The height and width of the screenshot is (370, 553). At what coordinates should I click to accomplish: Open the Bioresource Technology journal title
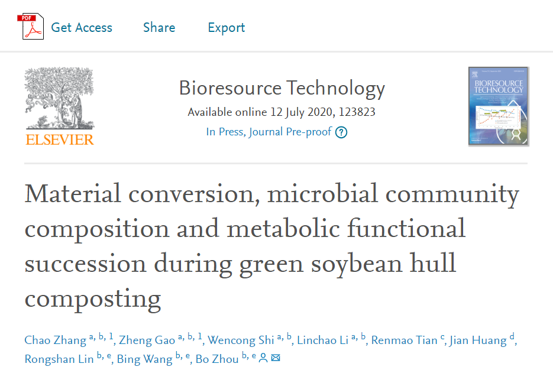pos(282,89)
